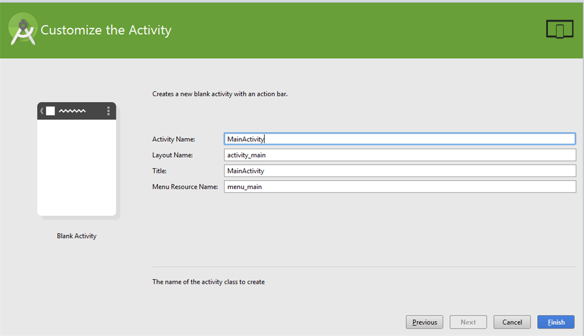Click the "Blank Activity" caption text
Screen dimensions: 584x336
tap(76, 236)
